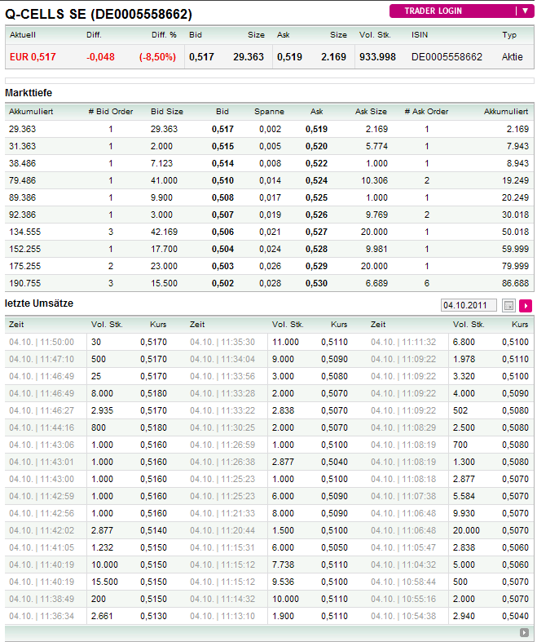559x642 pixels.
Task: Select the ISIN number DE0005558662
Action: click(447, 56)
